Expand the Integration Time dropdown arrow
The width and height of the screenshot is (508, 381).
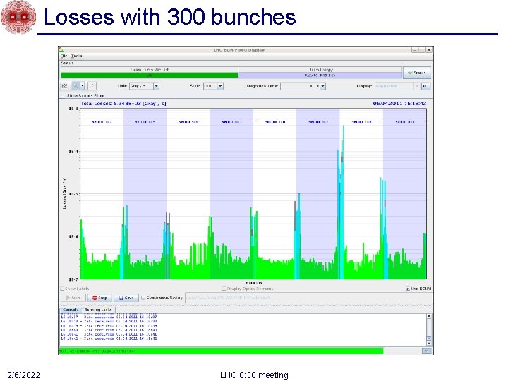[322, 86]
